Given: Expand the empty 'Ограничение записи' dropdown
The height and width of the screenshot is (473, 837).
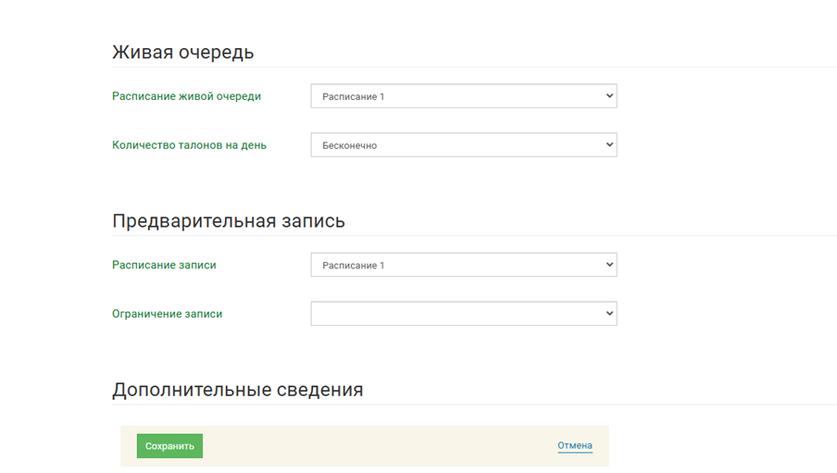Looking at the screenshot, I should point(463,314).
